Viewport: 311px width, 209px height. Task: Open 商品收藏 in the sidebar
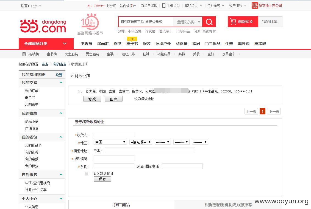click(32, 122)
